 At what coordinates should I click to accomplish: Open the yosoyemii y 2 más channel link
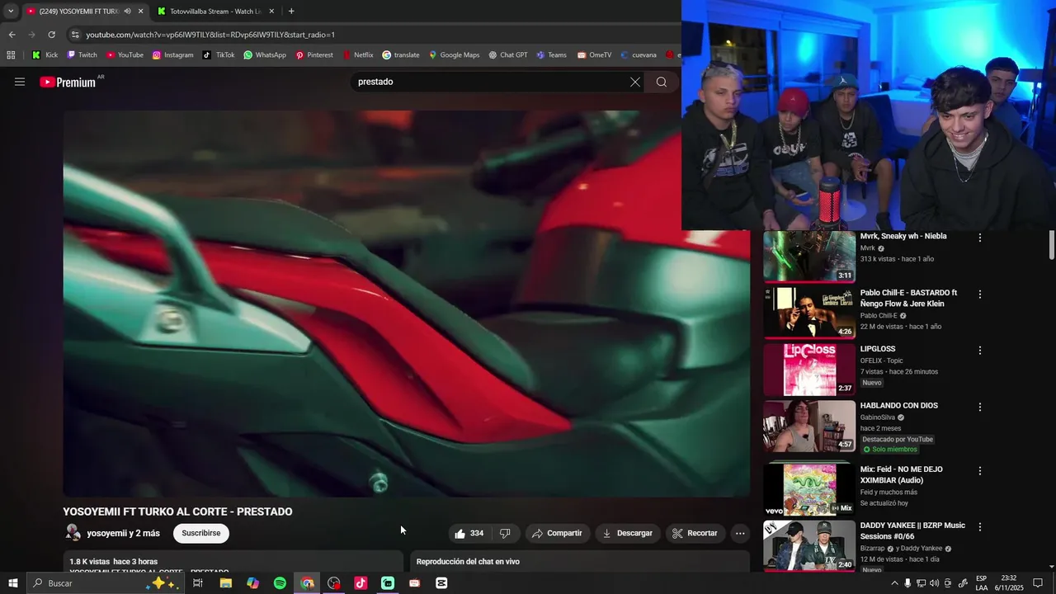pyautogui.click(x=124, y=534)
